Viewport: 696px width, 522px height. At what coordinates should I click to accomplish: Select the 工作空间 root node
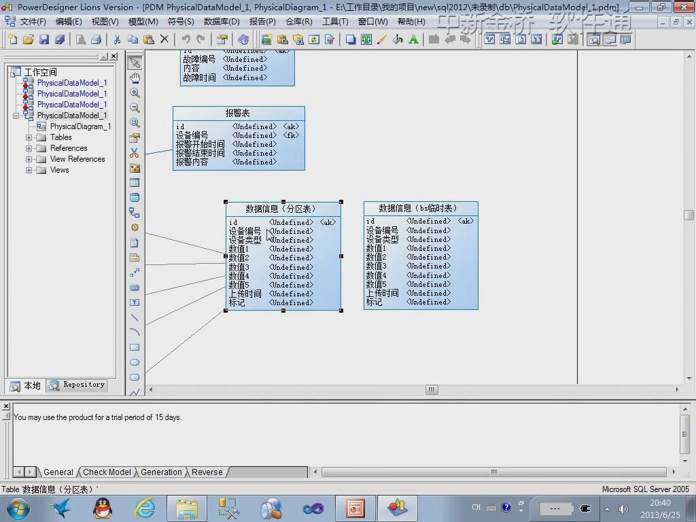(40, 72)
